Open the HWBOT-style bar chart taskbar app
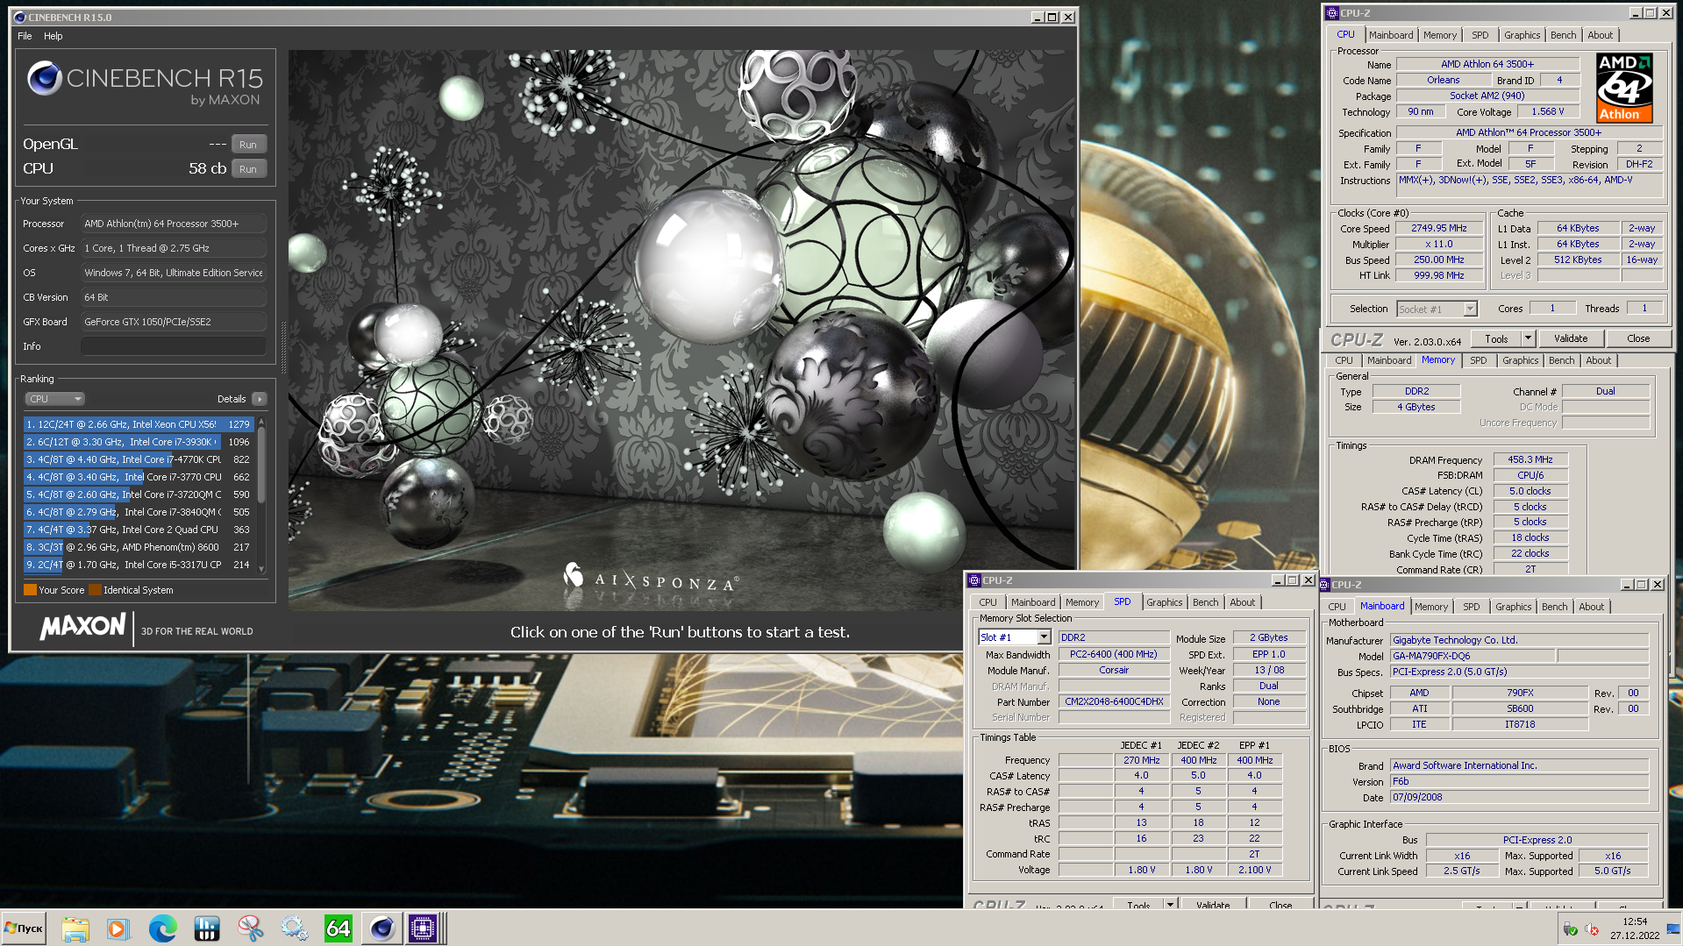The height and width of the screenshot is (946, 1683). [x=206, y=928]
